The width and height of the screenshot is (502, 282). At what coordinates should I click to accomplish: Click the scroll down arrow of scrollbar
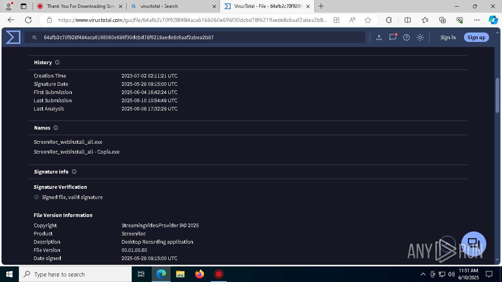coord(498,260)
